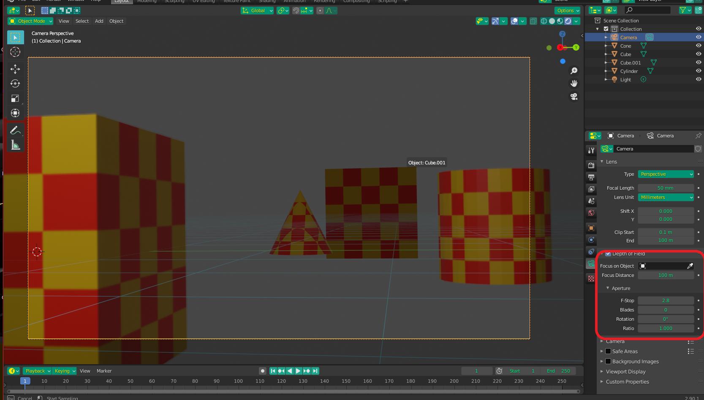Pin the properties editor context
704x400 pixels.
(x=698, y=136)
